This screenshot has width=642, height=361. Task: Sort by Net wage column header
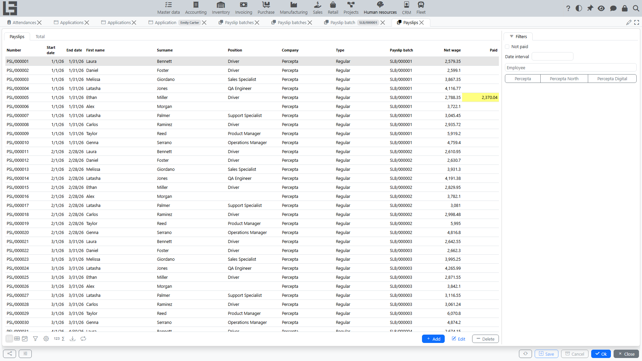[x=452, y=50]
